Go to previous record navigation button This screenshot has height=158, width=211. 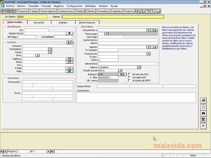click(x=5, y=151)
